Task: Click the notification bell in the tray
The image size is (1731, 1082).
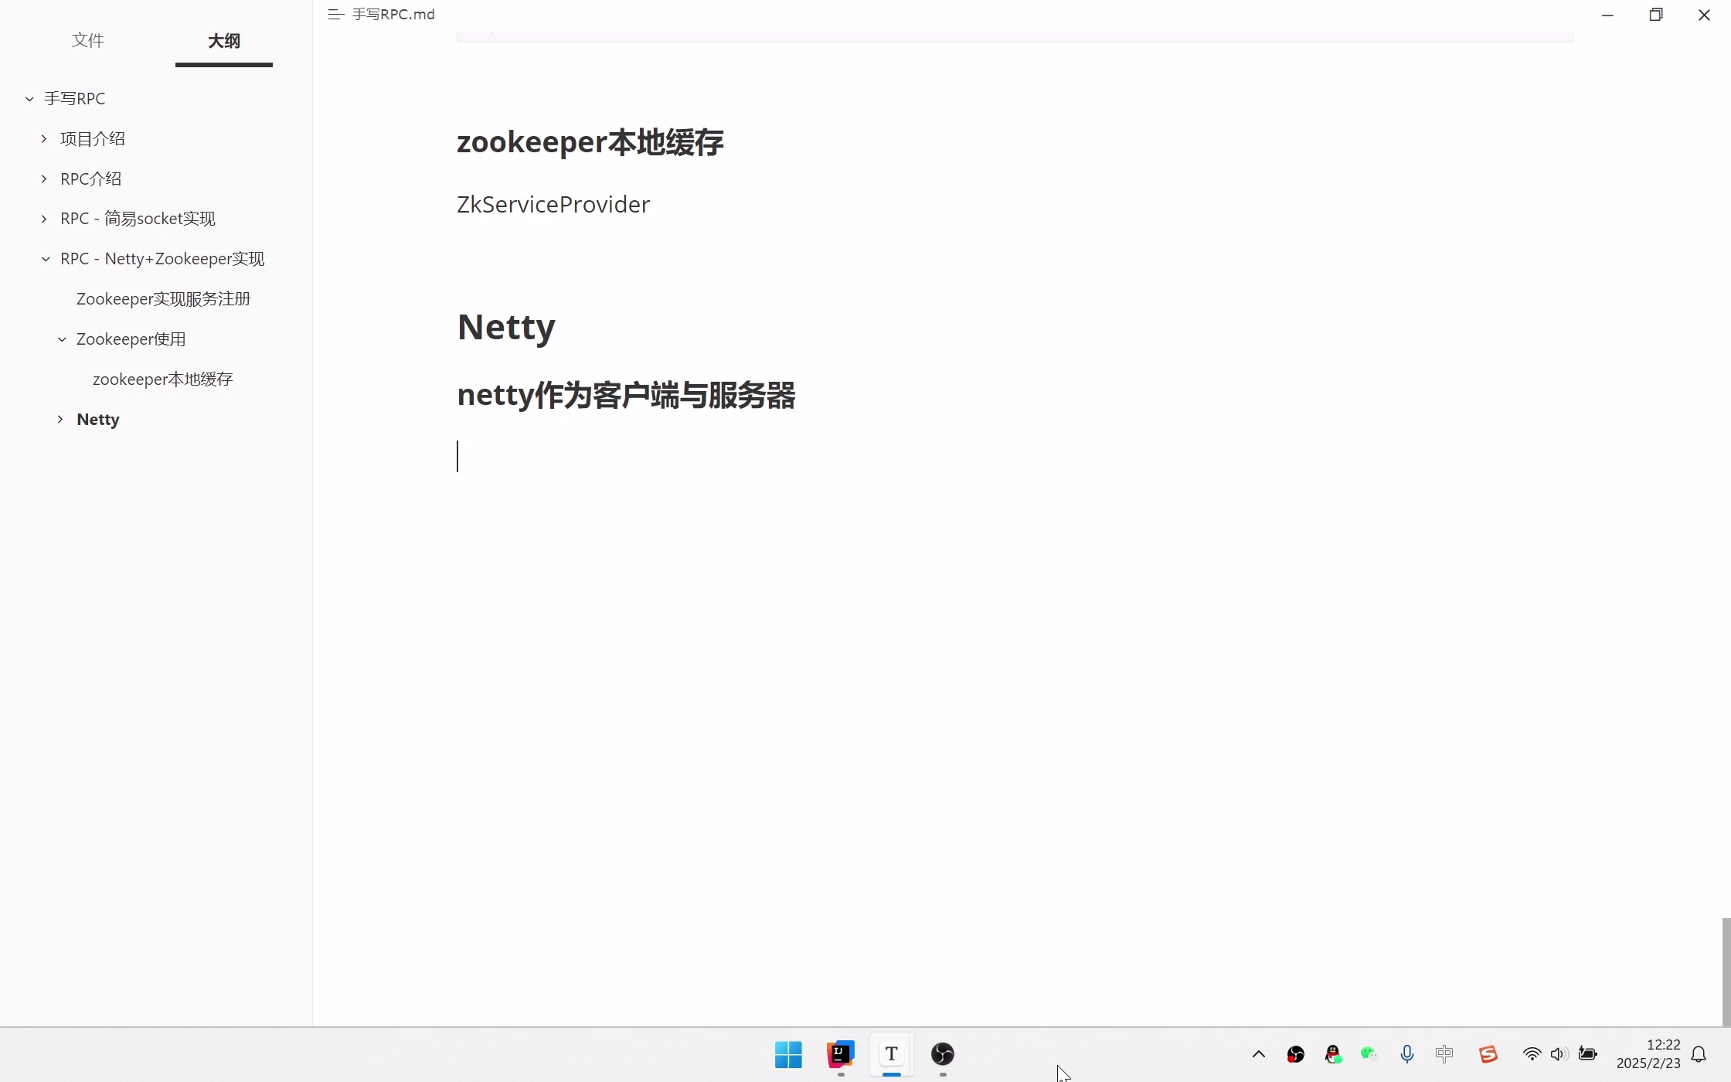Action: tap(1698, 1054)
